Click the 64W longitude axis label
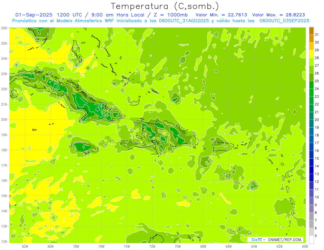The width and height of the screenshot is (324, 250). [254, 246]
